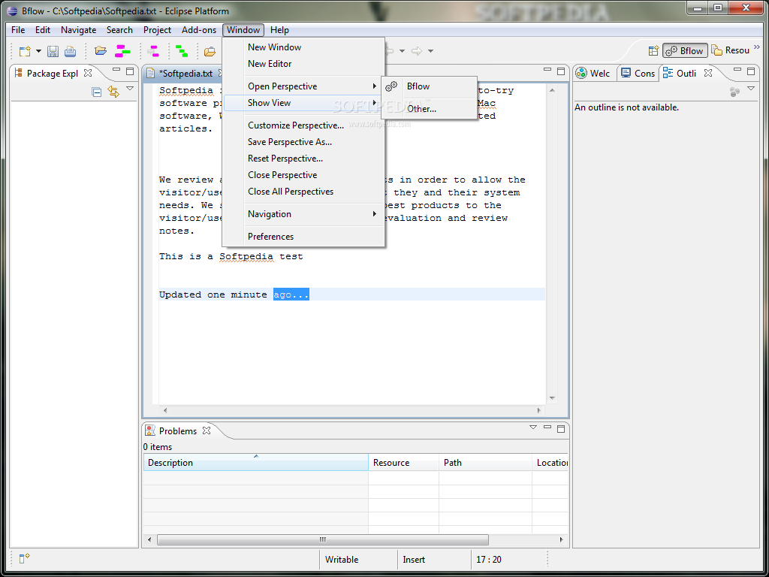Viewport: 769px width, 577px height.
Task: Choose Customize Perspective... menu entry
Action: [x=303, y=125]
